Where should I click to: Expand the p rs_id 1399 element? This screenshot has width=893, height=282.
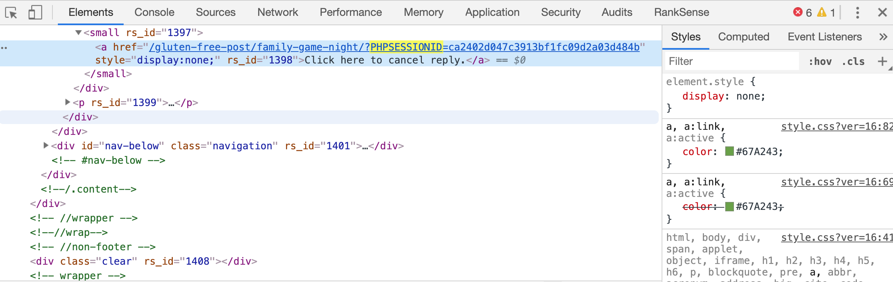(67, 102)
